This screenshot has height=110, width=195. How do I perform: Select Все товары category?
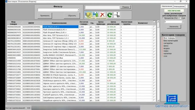169,38
